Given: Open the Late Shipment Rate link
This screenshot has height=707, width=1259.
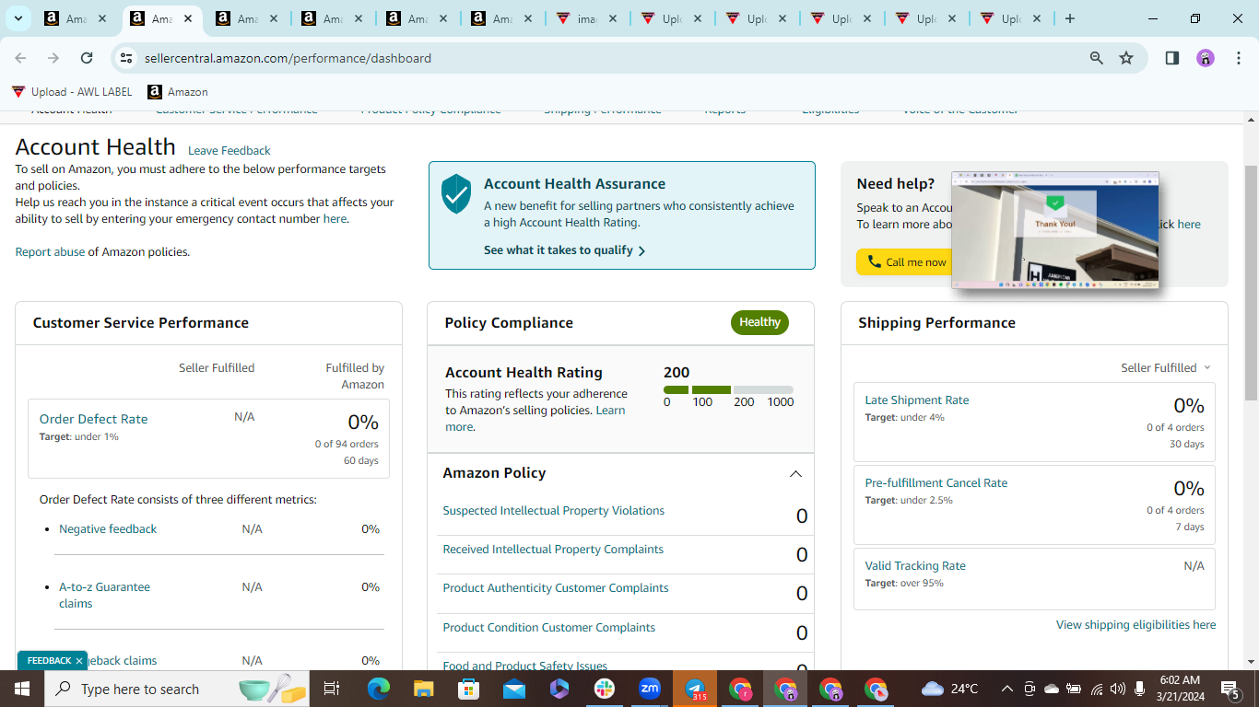Looking at the screenshot, I should coord(917,400).
